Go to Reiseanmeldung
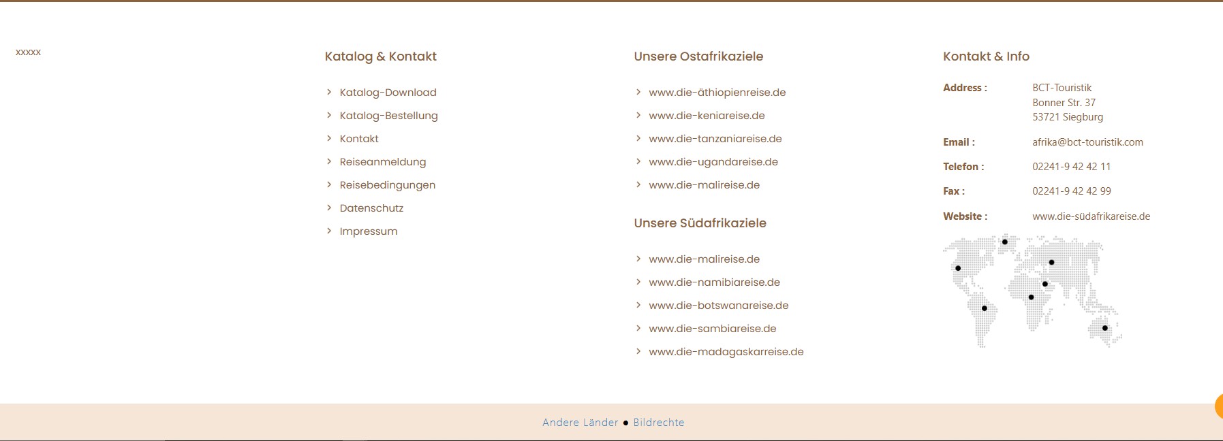The width and height of the screenshot is (1223, 441). [382, 162]
